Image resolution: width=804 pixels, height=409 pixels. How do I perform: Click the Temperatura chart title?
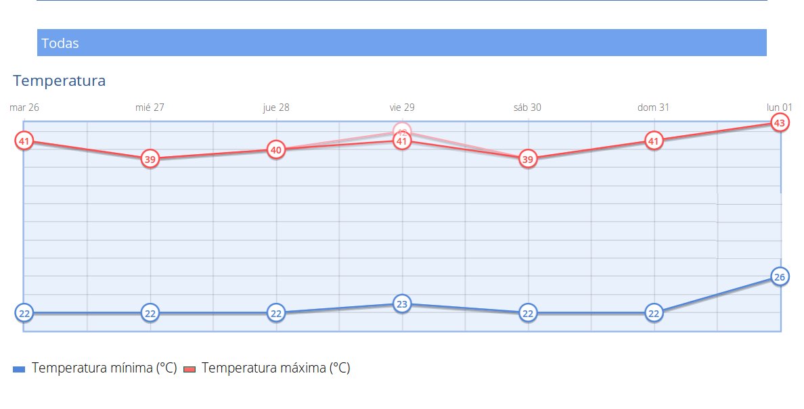pos(60,81)
